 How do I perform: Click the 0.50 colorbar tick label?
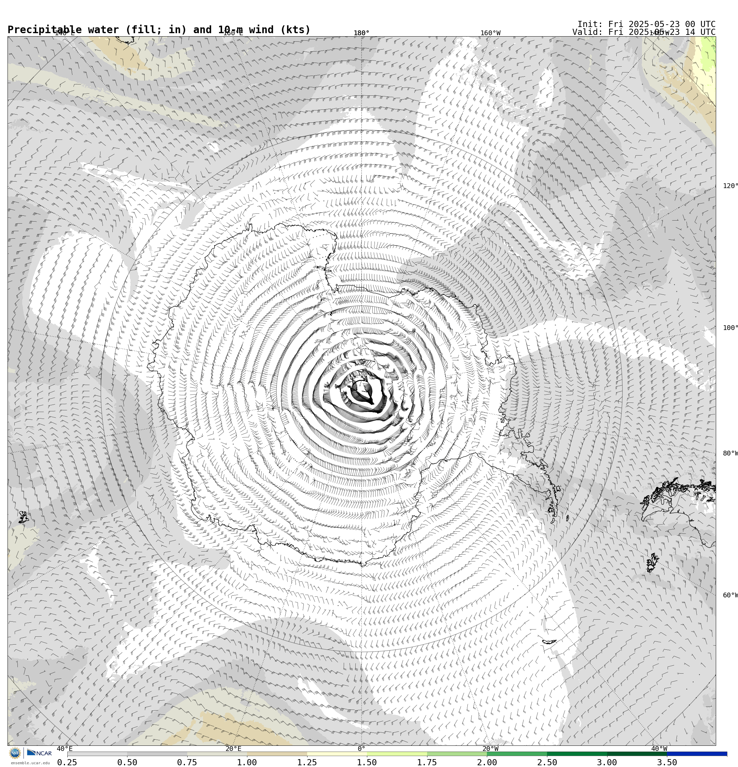[127, 762]
